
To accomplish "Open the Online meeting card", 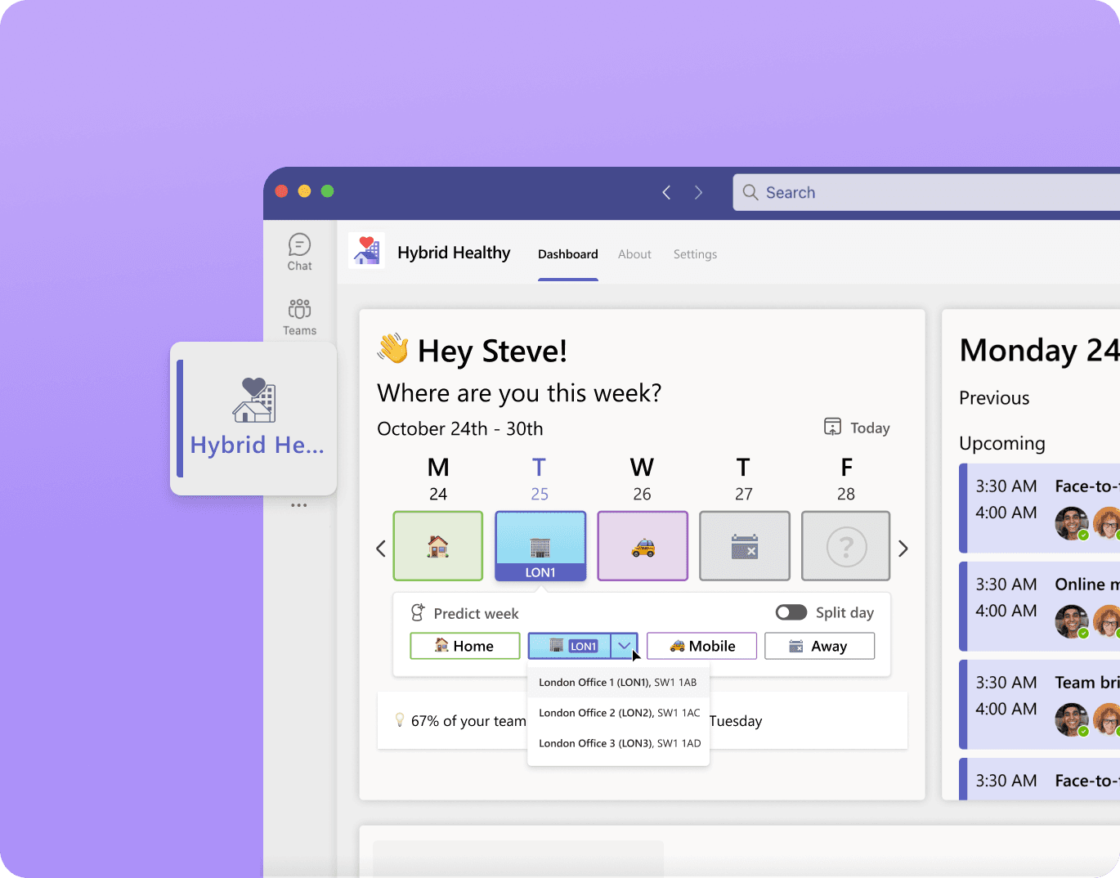I will coord(1040,607).
